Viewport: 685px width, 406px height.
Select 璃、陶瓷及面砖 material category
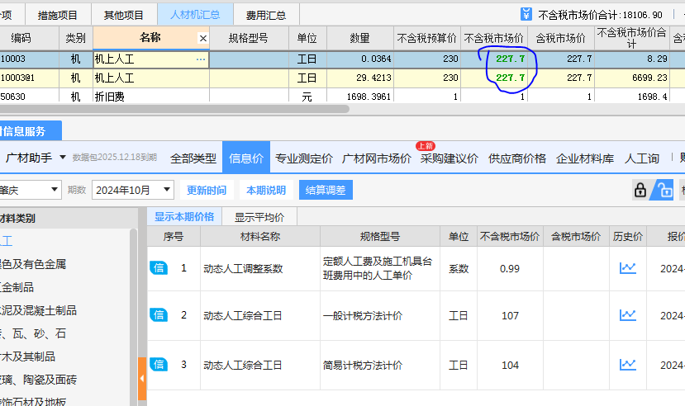(x=38, y=380)
